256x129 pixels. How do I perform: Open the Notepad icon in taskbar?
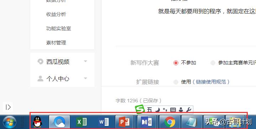[192, 122]
